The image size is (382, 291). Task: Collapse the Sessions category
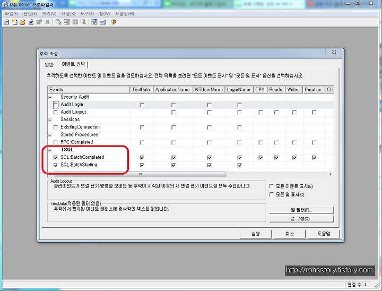coord(50,120)
